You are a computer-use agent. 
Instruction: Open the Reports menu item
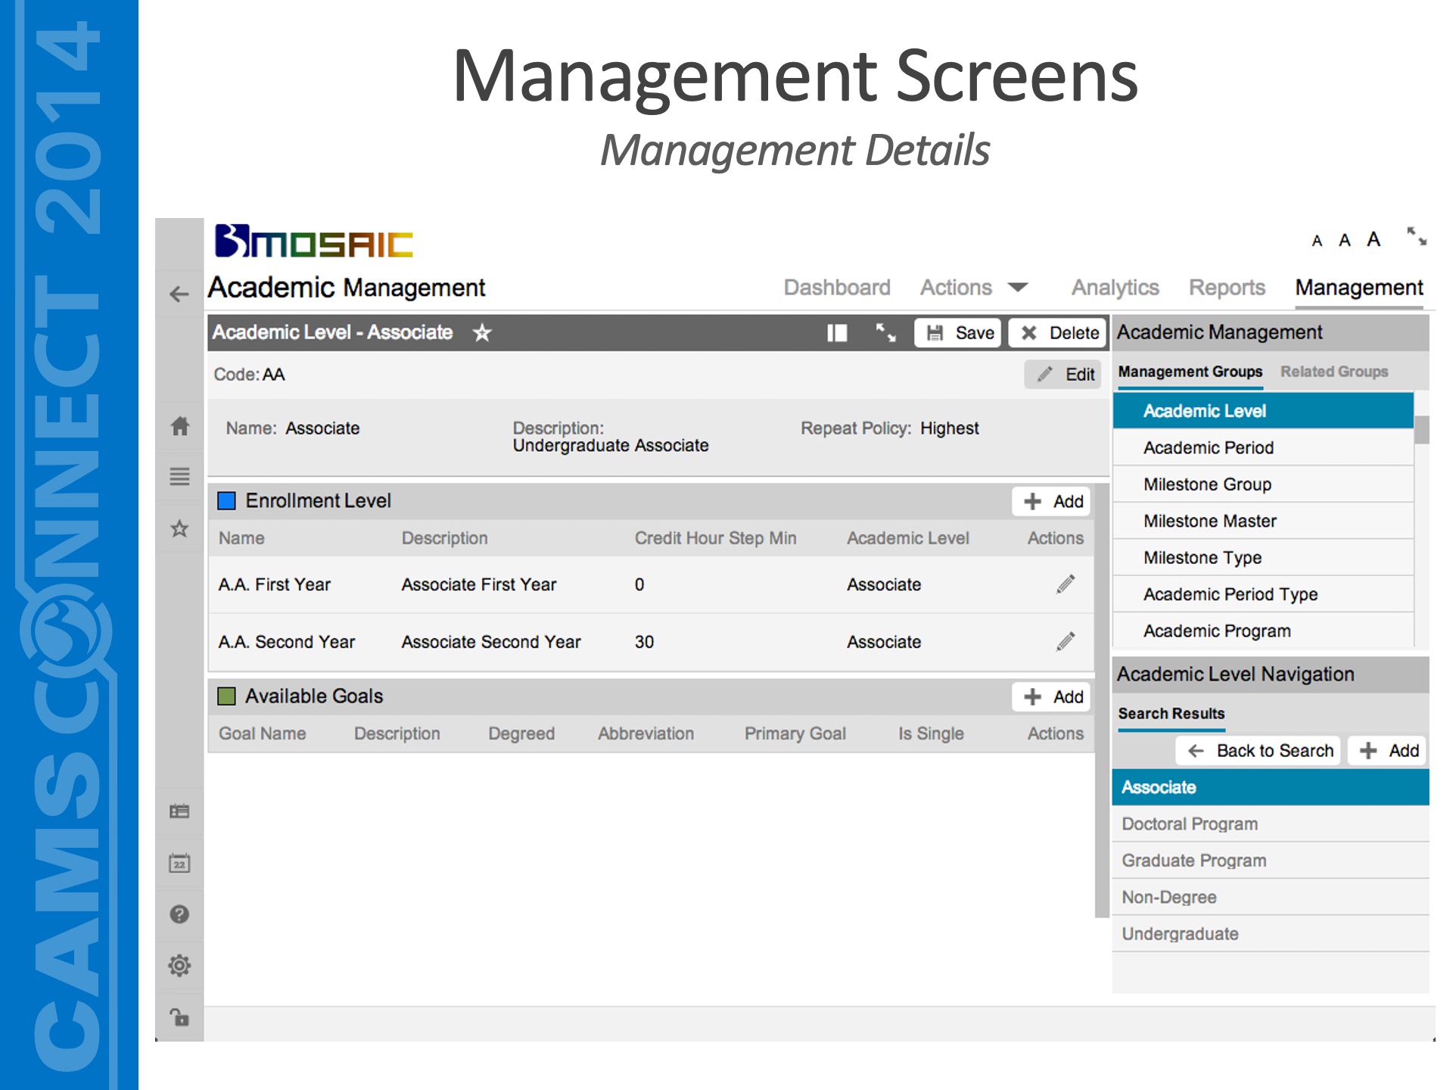(x=1227, y=288)
